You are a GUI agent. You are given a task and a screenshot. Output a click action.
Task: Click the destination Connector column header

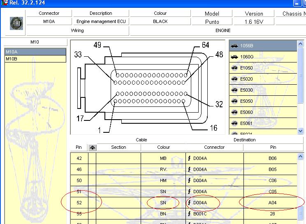[x=214, y=148]
